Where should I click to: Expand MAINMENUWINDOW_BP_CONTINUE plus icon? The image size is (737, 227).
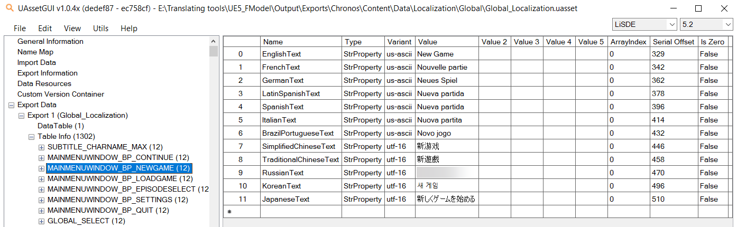[x=41, y=158]
